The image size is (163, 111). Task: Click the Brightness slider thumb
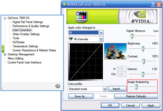(143, 49)
